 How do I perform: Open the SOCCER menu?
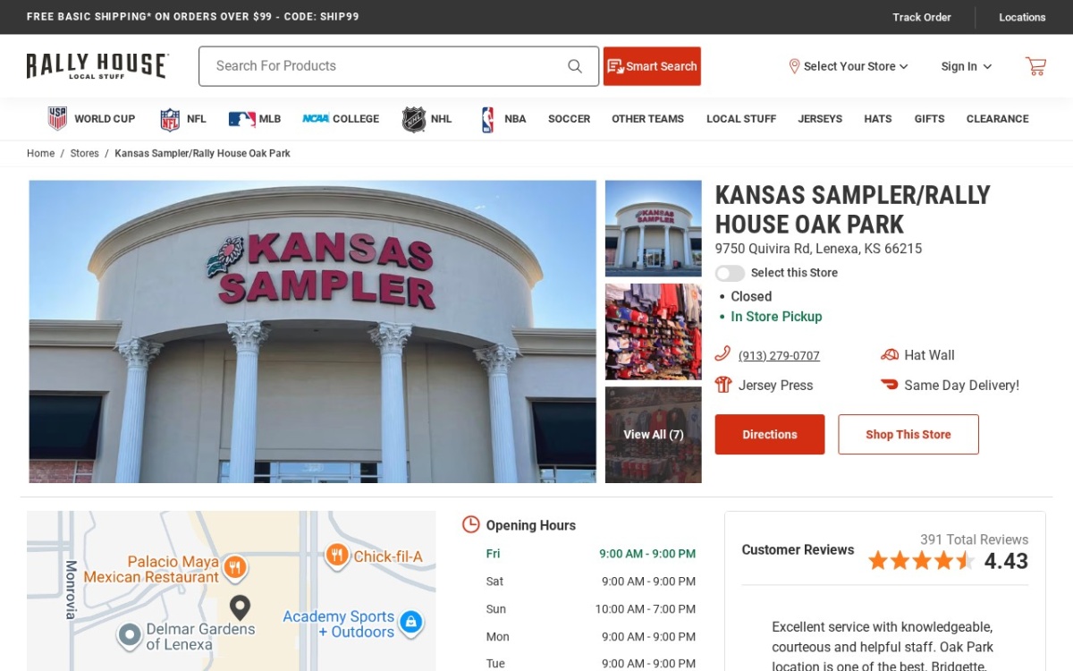(569, 119)
